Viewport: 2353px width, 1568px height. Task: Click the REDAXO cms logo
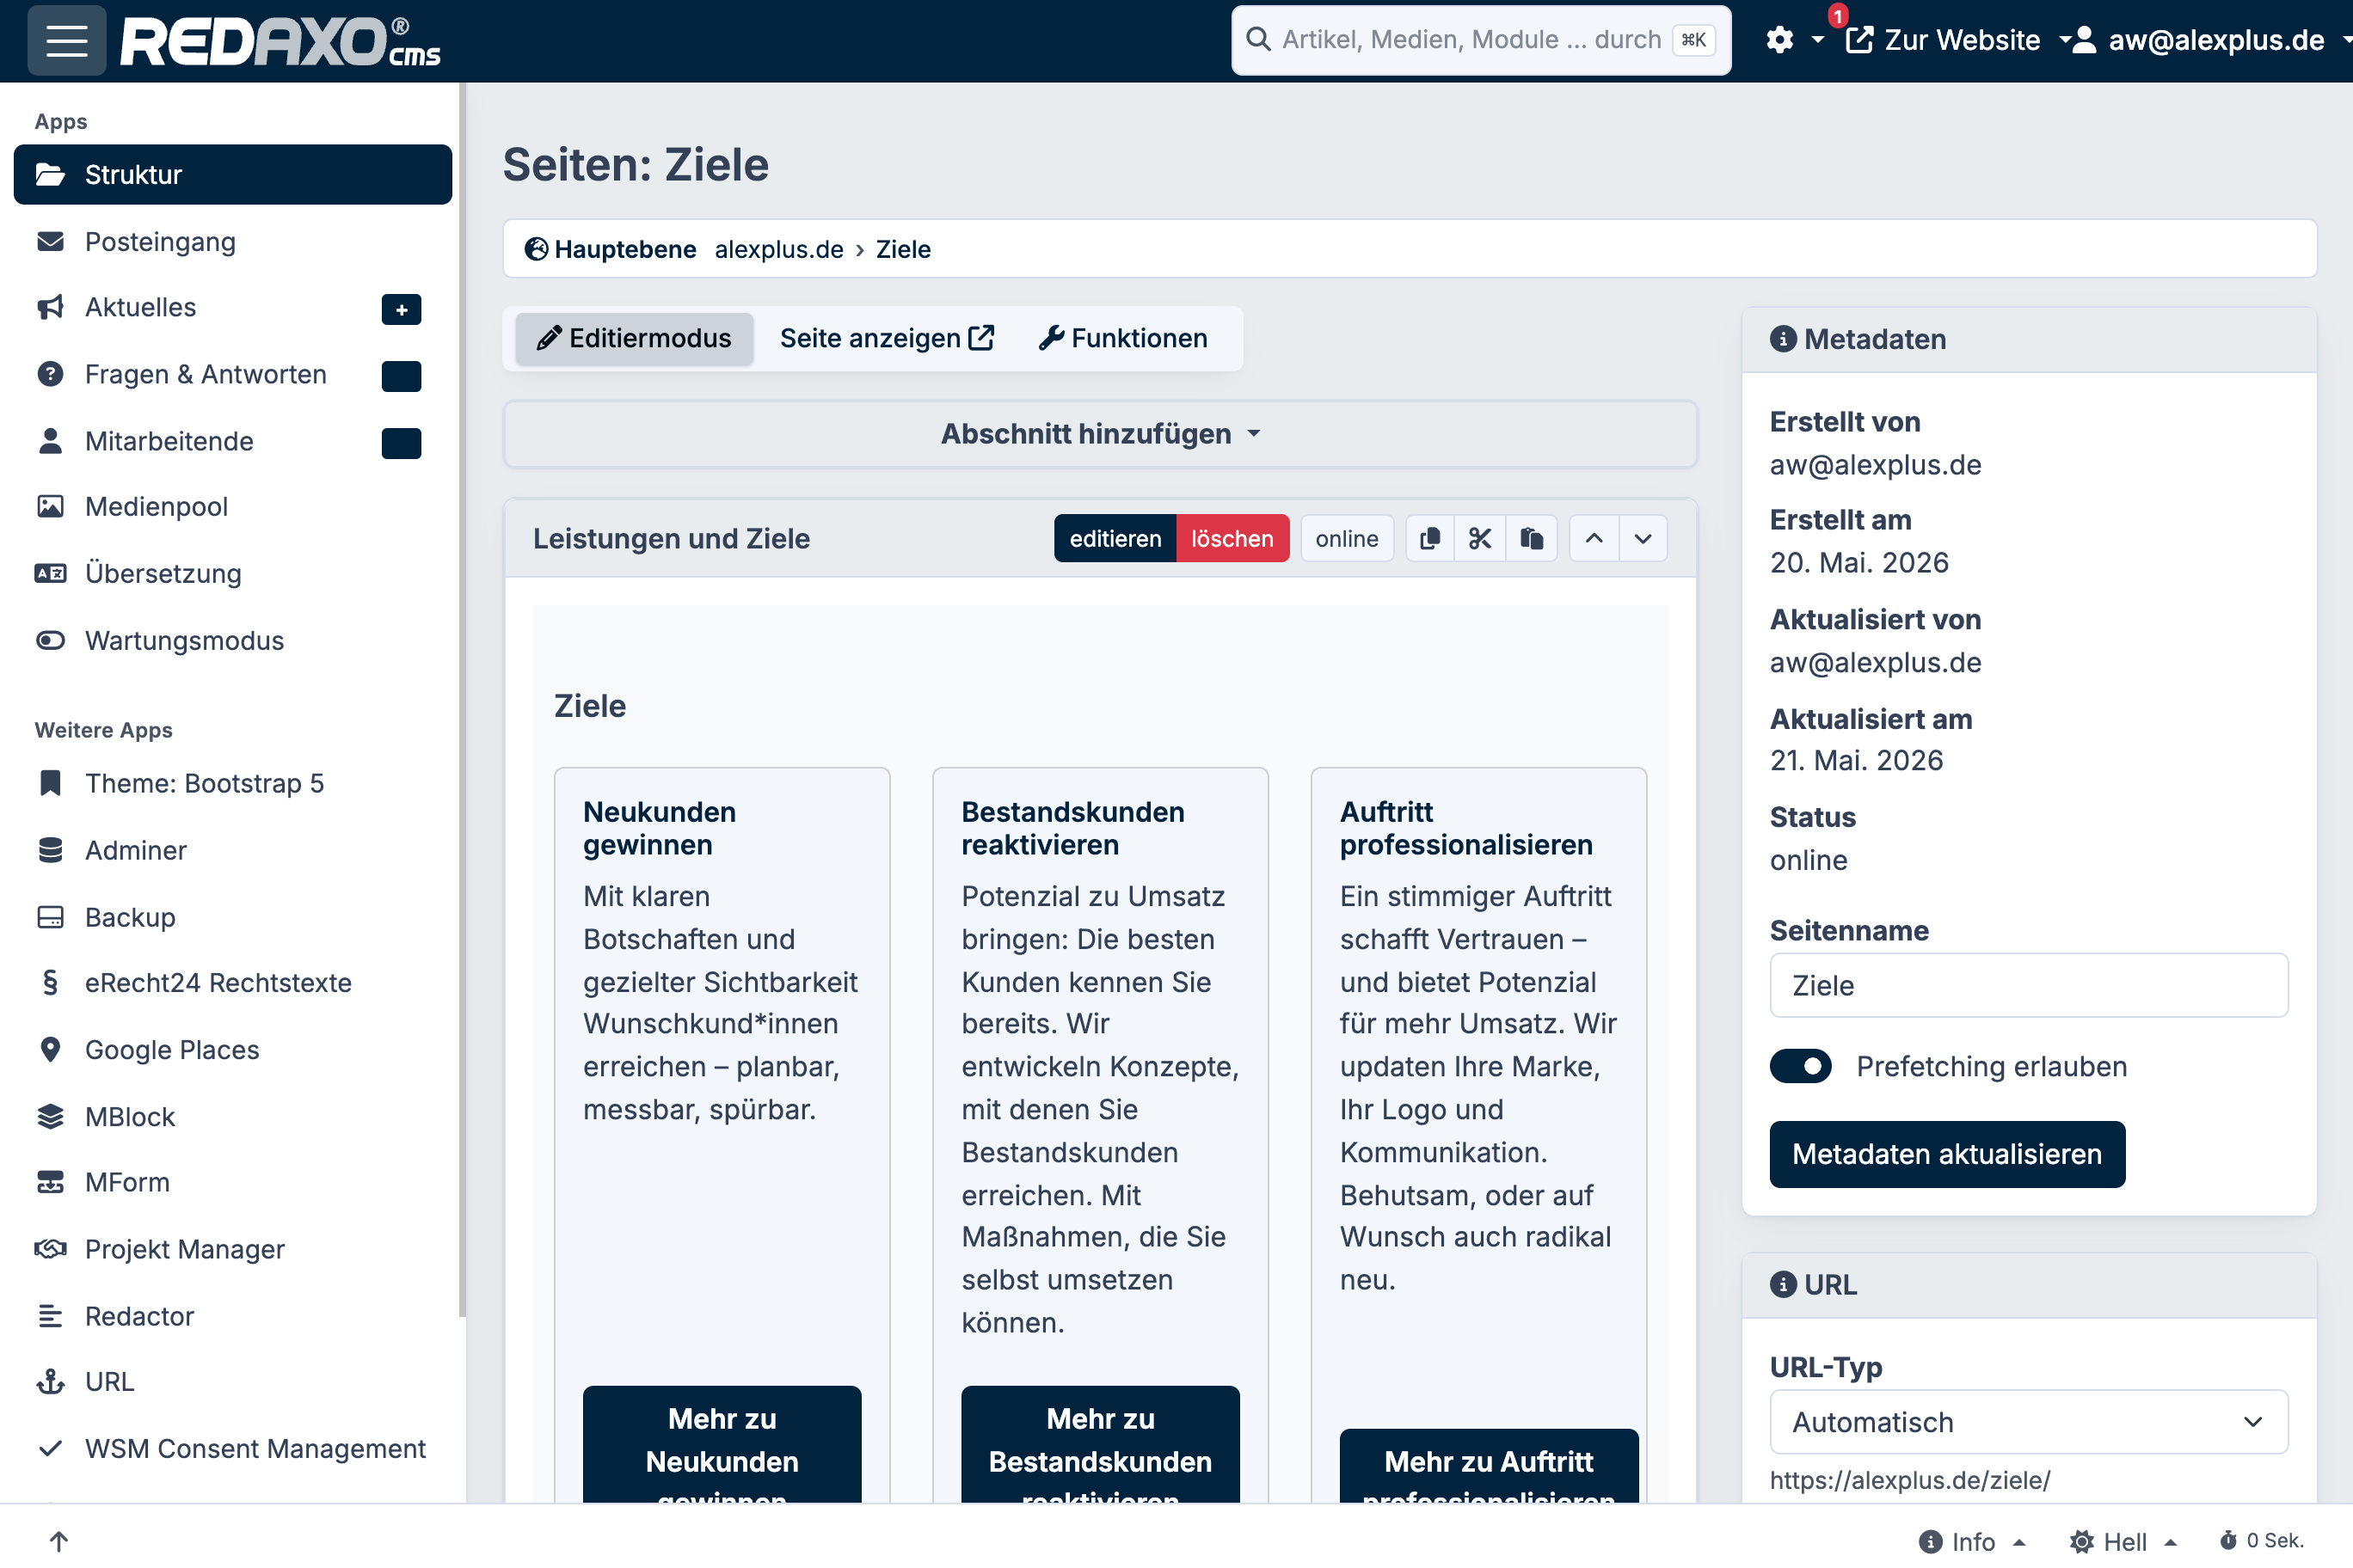click(x=280, y=41)
